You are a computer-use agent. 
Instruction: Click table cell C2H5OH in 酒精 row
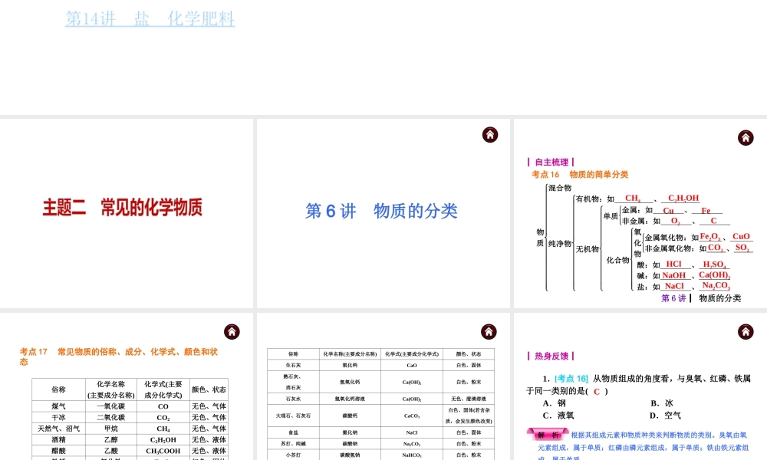coord(163,440)
